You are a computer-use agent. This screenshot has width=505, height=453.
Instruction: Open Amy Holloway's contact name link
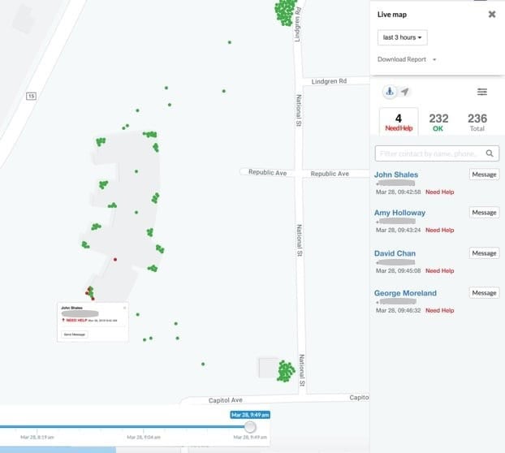coord(399,213)
